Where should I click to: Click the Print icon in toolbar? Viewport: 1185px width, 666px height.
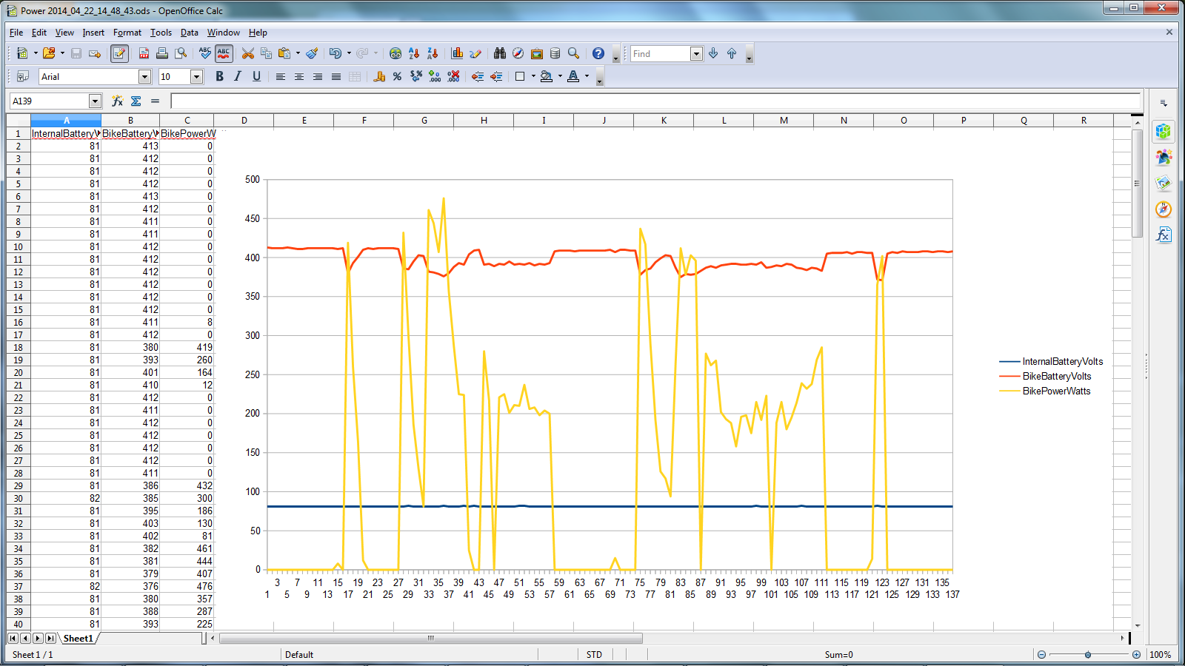[x=161, y=53]
